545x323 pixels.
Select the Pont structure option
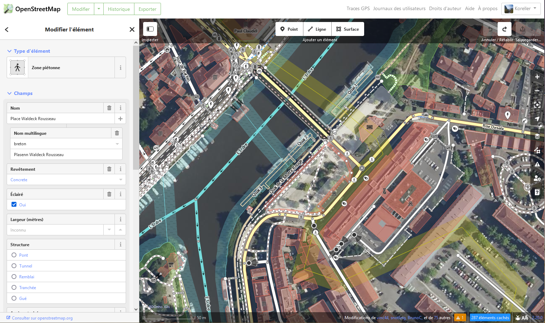coord(14,255)
